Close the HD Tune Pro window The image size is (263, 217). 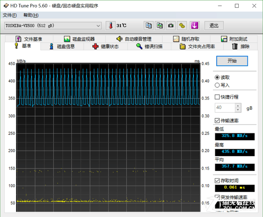coord(254,6)
